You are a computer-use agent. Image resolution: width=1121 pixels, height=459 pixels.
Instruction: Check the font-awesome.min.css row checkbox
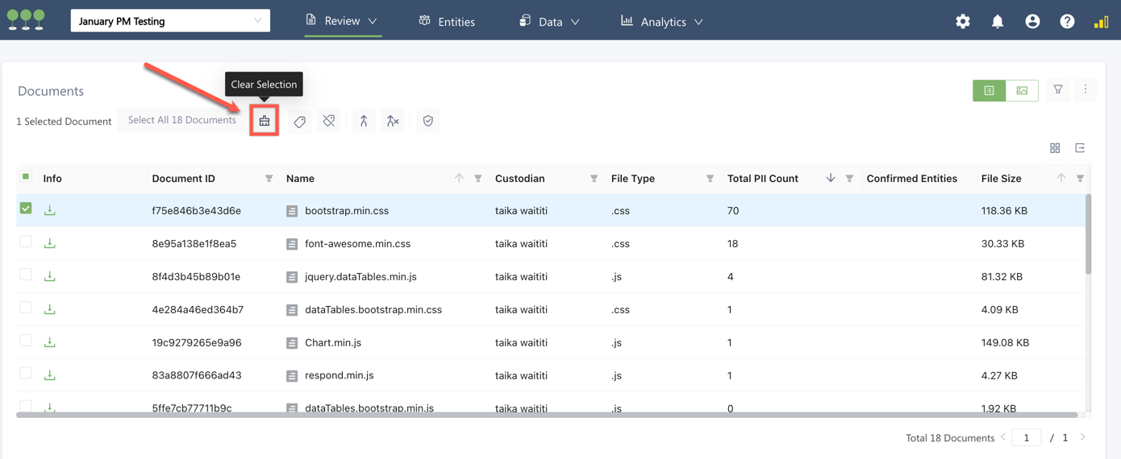26,242
